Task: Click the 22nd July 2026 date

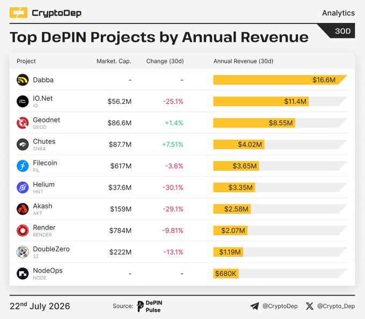Action: [x=40, y=306]
